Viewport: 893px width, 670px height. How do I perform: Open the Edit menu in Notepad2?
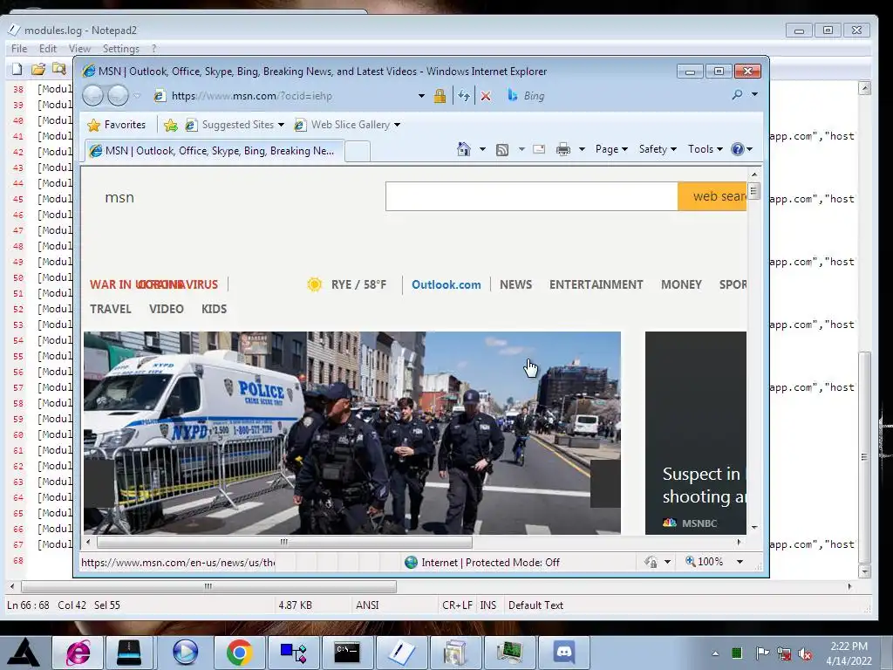point(47,49)
